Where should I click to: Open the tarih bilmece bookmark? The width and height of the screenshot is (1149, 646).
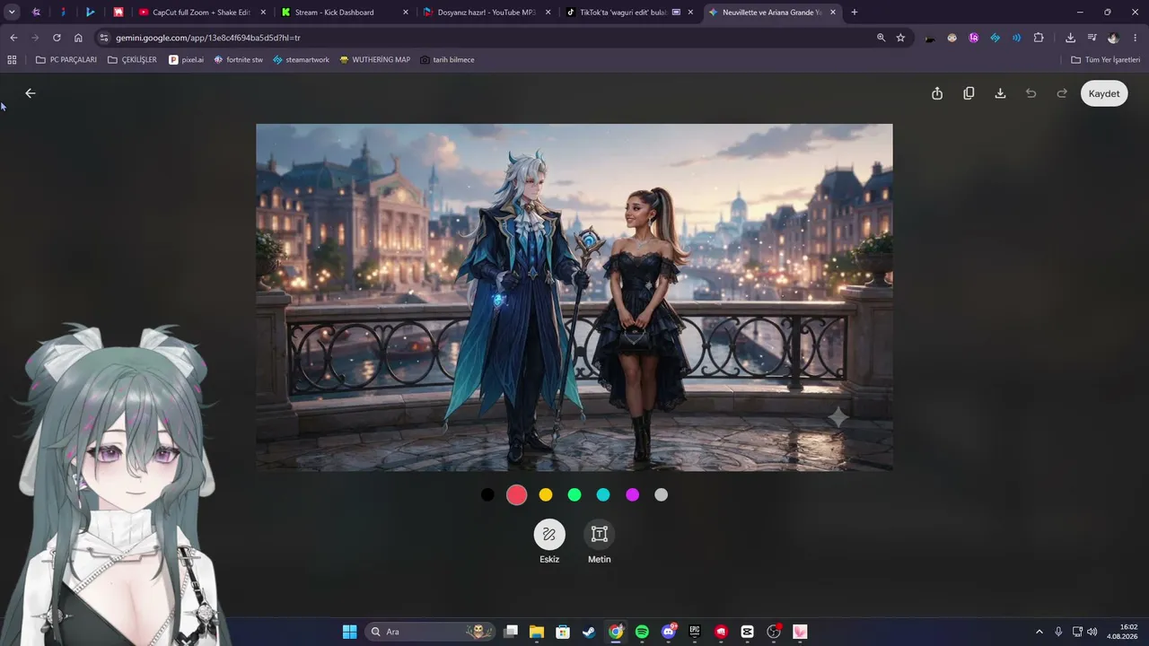[446, 60]
